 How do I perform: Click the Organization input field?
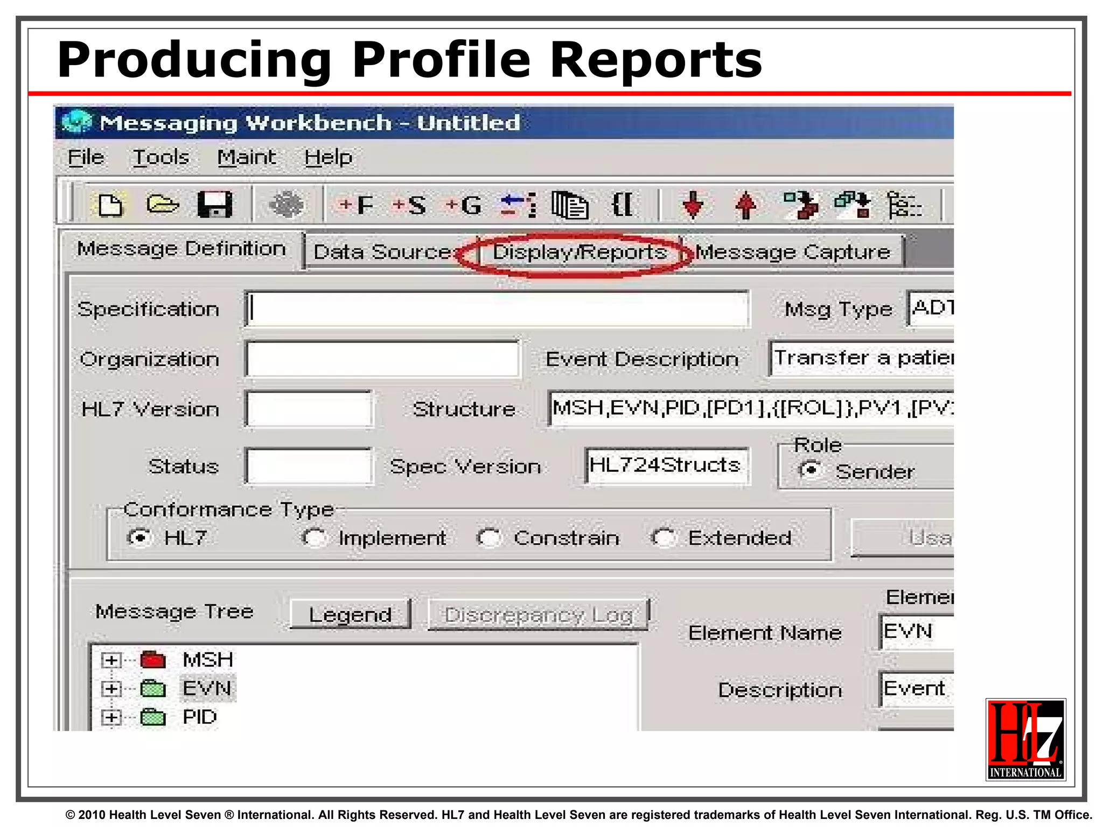pyautogui.click(x=382, y=359)
